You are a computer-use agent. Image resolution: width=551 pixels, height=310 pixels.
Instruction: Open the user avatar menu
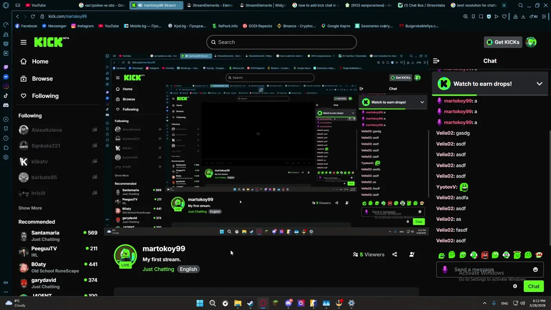click(x=531, y=42)
